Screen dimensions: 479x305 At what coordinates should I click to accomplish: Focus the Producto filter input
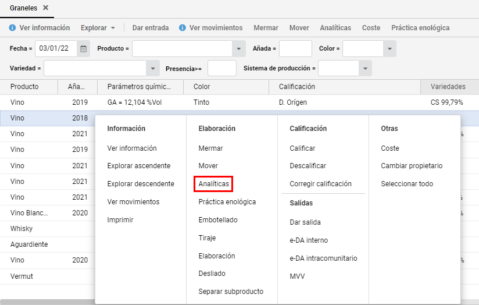click(182, 49)
